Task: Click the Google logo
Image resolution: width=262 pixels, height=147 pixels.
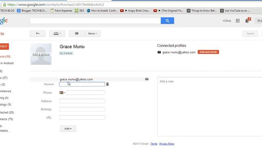Action: 4,21
